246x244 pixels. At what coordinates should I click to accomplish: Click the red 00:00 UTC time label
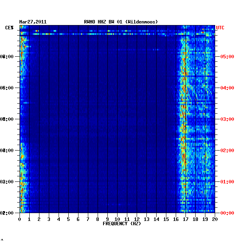[227, 213]
